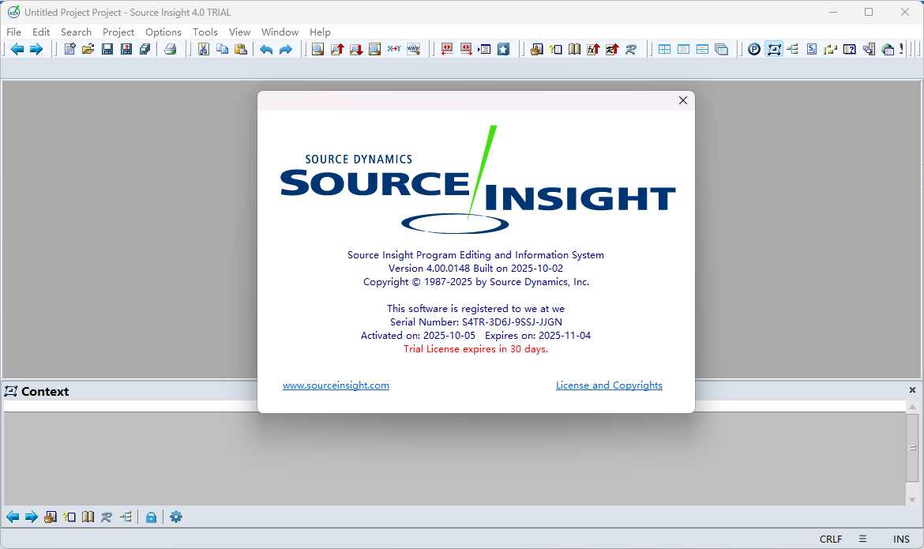This screenshot has width=924, height=549.
Task: Toggle the Relation tree icon in Context toolbar
Action: (126, 517)
